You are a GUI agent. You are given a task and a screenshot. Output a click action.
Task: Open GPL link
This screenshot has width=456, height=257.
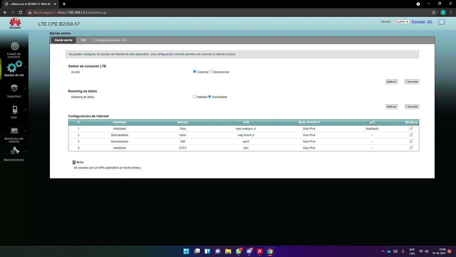pyautogui.click(x=430, y=22)
